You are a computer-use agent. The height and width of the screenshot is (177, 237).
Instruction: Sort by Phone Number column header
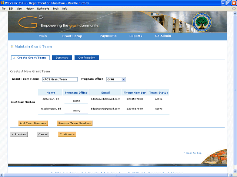point(134,93)
